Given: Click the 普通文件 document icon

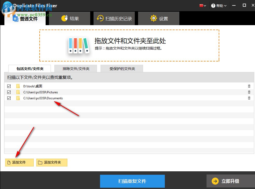Looking at the screenshot, I should click(15, 18).
